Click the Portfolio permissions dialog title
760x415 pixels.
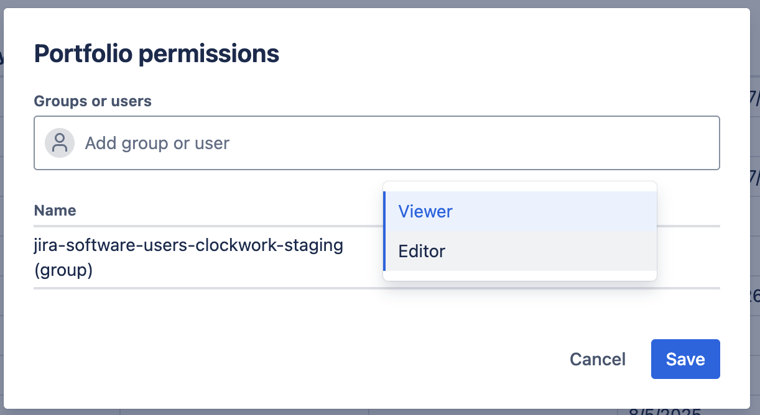tap(156, 54)
